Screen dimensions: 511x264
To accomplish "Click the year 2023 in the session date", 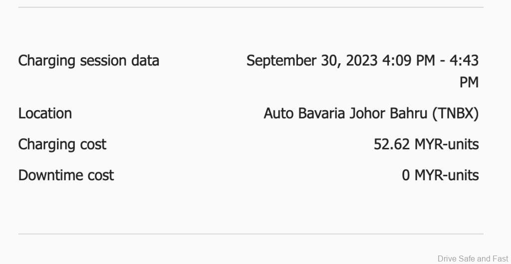I will click(360, 61).
